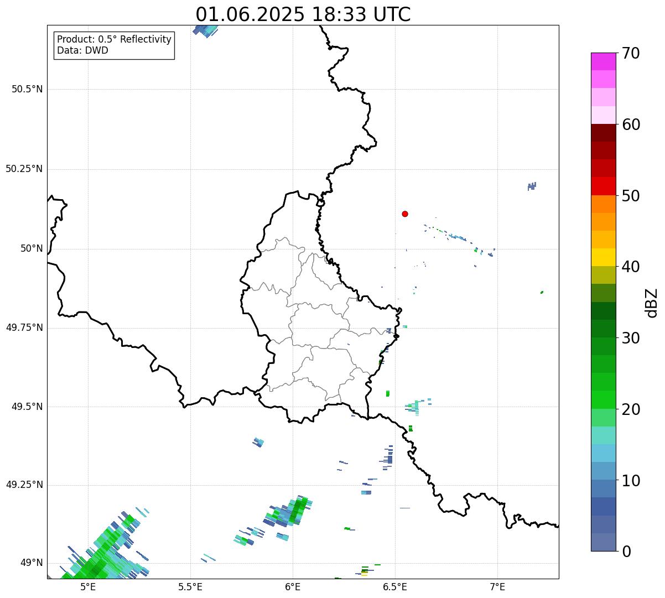Click the 6°E longitude label

point(293,586)
